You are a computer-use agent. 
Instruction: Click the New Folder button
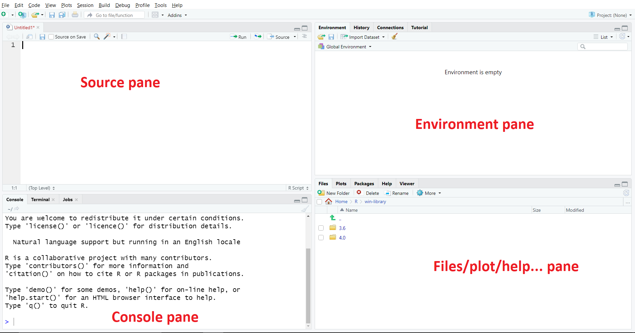click(x=334, y=193)
